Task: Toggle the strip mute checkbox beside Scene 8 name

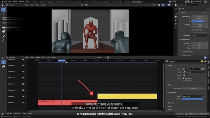Action: tap(205, 61)
